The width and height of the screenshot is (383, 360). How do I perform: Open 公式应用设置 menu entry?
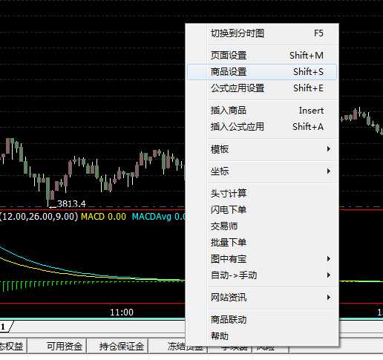(x=262, y=88)
